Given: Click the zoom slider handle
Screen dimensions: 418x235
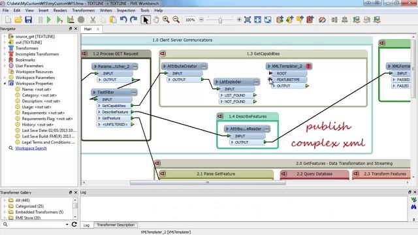Looking at the screenshot, I should click(220, 20).
